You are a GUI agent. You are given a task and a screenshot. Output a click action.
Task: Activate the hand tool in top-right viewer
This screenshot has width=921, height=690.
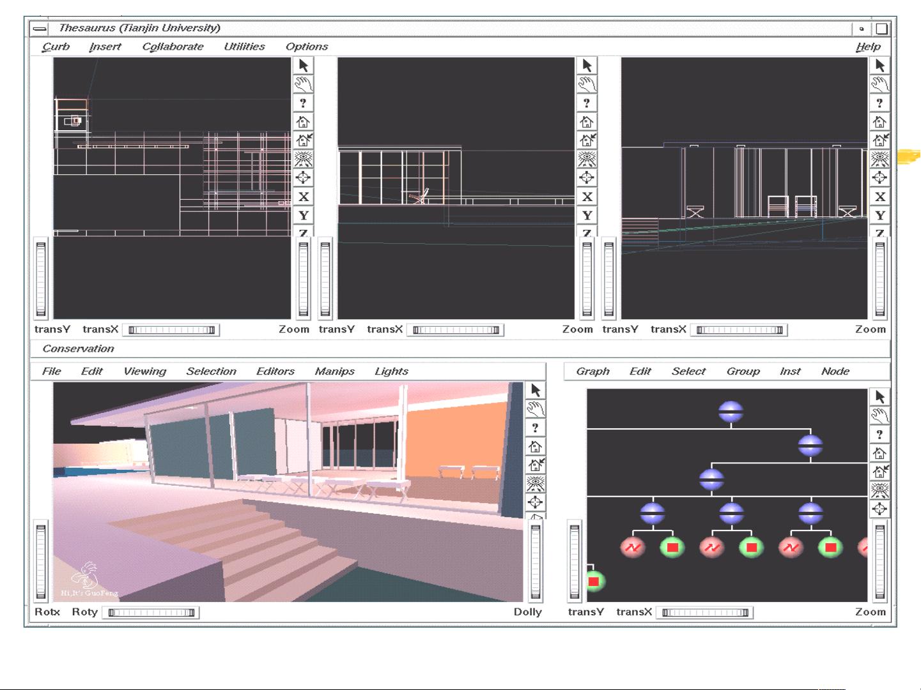tap(879, 84)
